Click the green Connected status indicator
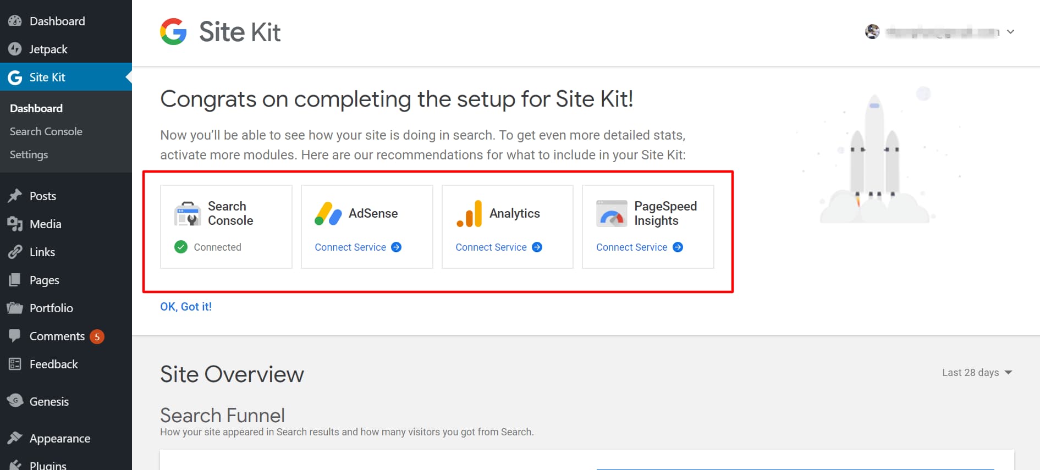 [x=181, y=247]
